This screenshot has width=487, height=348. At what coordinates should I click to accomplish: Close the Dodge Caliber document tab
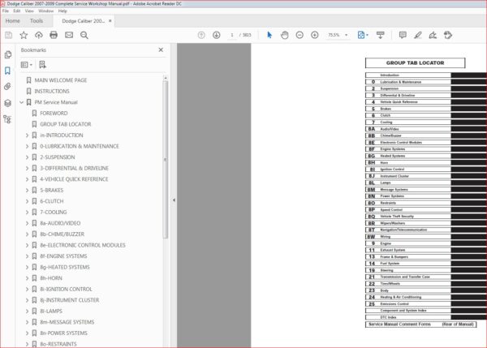(x=110, y=21)
